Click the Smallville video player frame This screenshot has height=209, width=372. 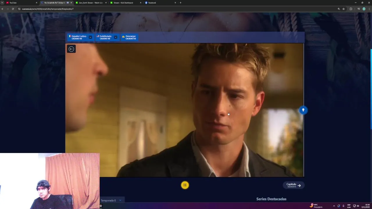click(x=185, y=110)
